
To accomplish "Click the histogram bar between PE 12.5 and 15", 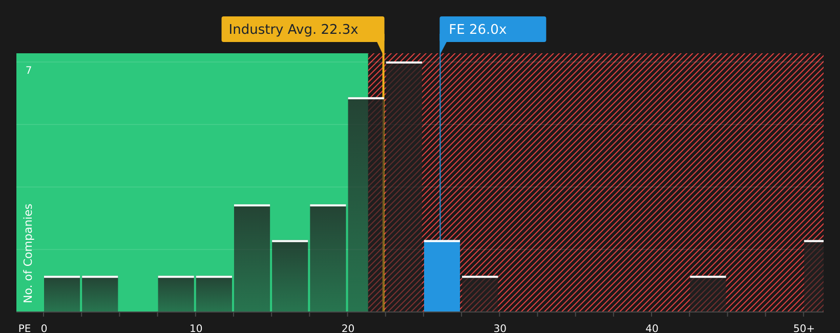I will 252,258.
